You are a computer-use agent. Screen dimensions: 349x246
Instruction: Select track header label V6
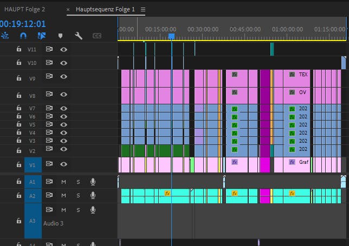pos(32,117)
